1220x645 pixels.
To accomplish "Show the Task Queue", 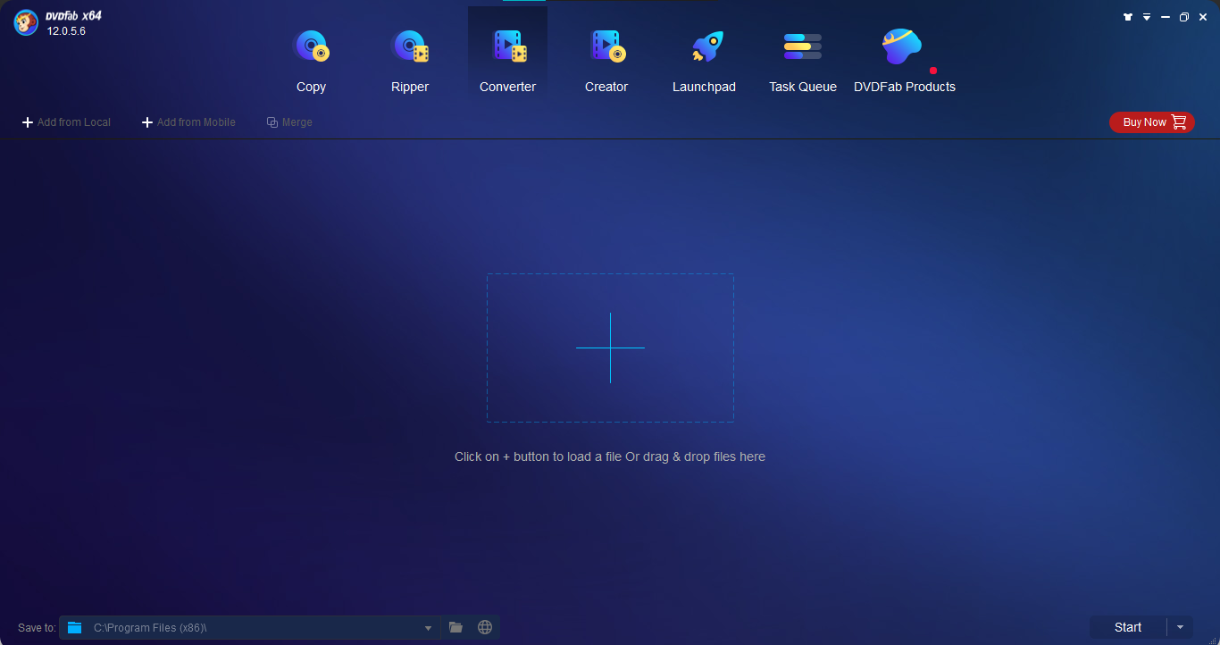I will pos(803,60).
